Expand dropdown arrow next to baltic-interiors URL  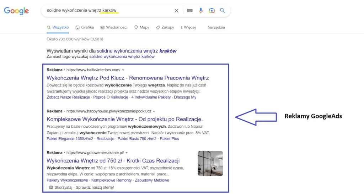click(x=123, y=70)
